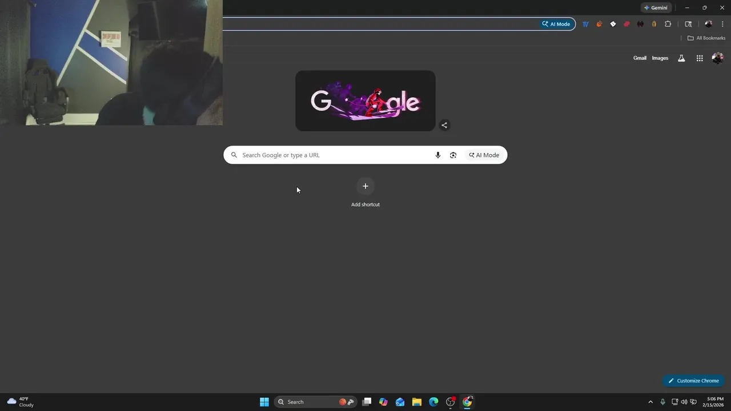Open Windows Start menu
Image resolution: width=731 pixels, height=411 pixels.
click(264, 402)
